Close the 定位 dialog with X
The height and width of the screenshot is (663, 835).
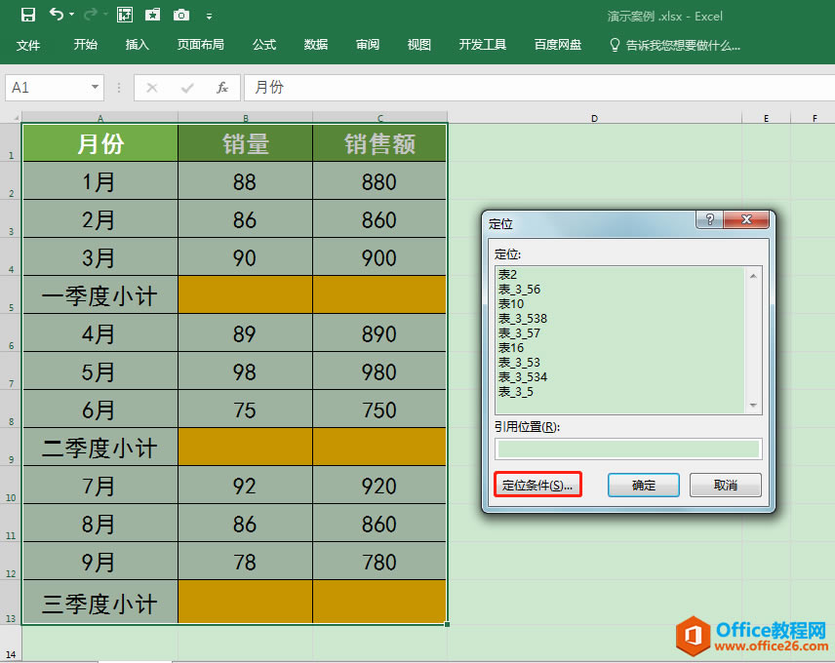tap(746, 219)
